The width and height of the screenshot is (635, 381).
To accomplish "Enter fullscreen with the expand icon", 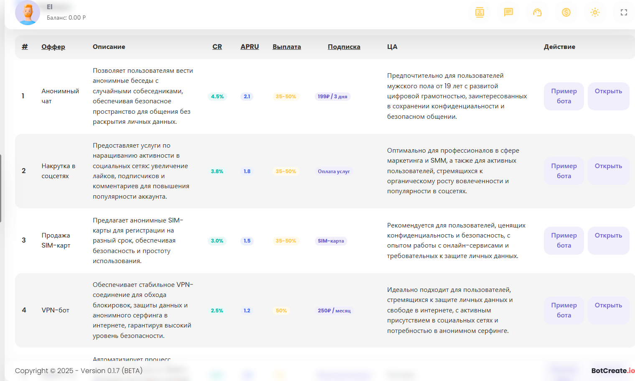I will click(x=624, y=13).
